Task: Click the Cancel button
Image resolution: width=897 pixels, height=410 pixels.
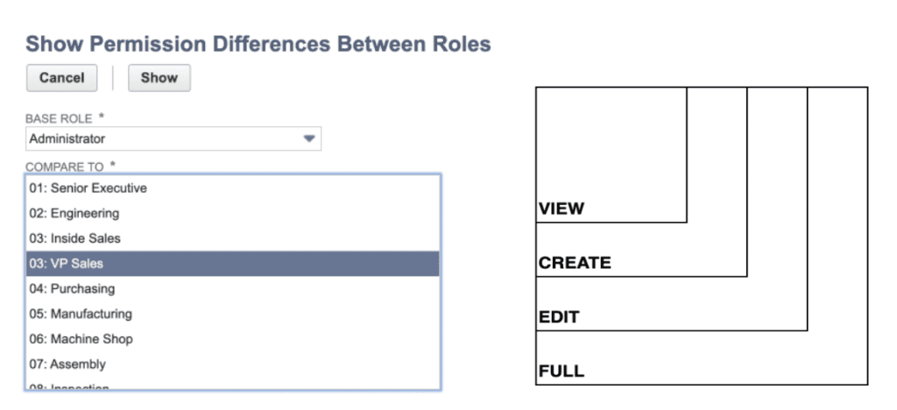Action: coord(61,77)
